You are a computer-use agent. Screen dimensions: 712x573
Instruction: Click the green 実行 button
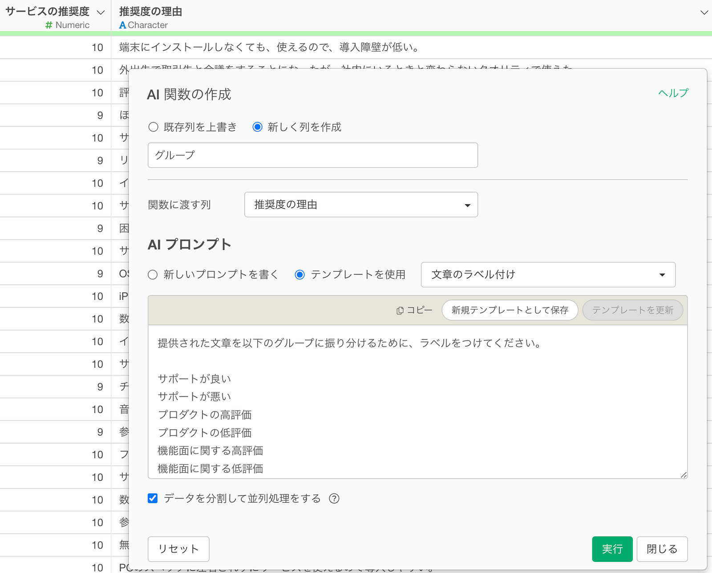coord(612,549)
